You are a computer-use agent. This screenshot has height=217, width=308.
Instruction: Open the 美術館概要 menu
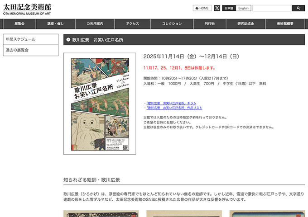285,24
